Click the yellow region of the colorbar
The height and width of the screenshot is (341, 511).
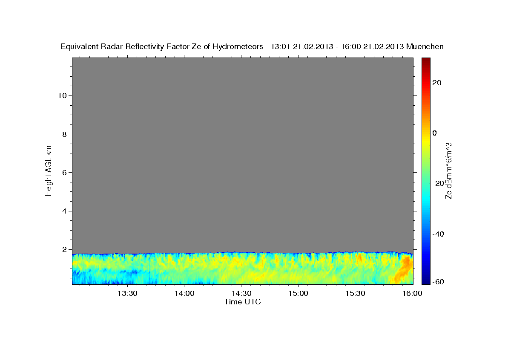coord(426,141)
